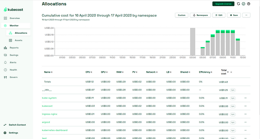Screen dimensions: 260x139
Task: Click the Savings sidebar icon
Action: pyautogui.click(x=5, y=55)
